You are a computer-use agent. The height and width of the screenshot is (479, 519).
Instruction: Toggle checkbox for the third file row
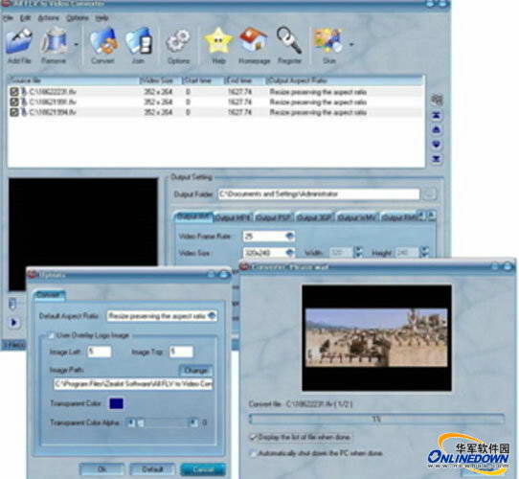[x=14, y=112]
